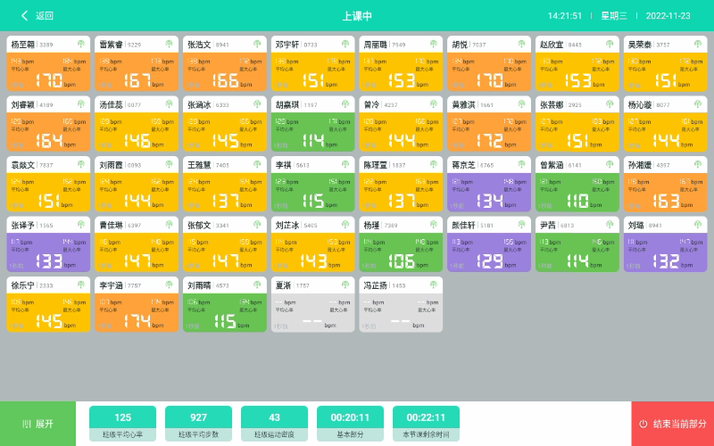The width and height of the screenshot is (714, 446).
Task: Click the tree icon on 吴荣泰's card
Action: point(696,44)
